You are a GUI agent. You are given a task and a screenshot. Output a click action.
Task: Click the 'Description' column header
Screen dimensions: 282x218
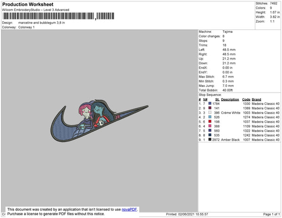(230, 100)
